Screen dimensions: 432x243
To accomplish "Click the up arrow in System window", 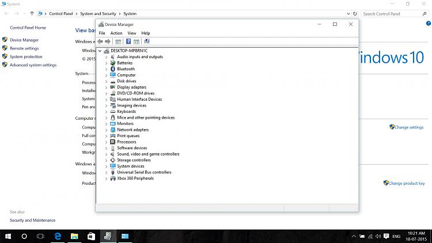I will tap(32, 13).
